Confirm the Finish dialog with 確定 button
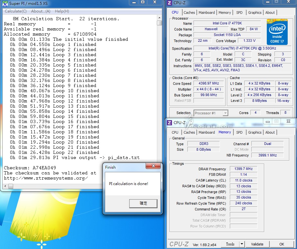The image size is (297, 249). pos(143,203)
